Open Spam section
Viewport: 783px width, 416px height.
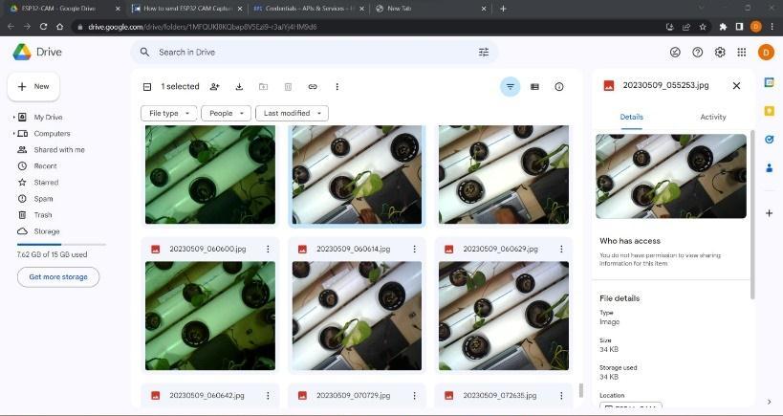(43, 199)
